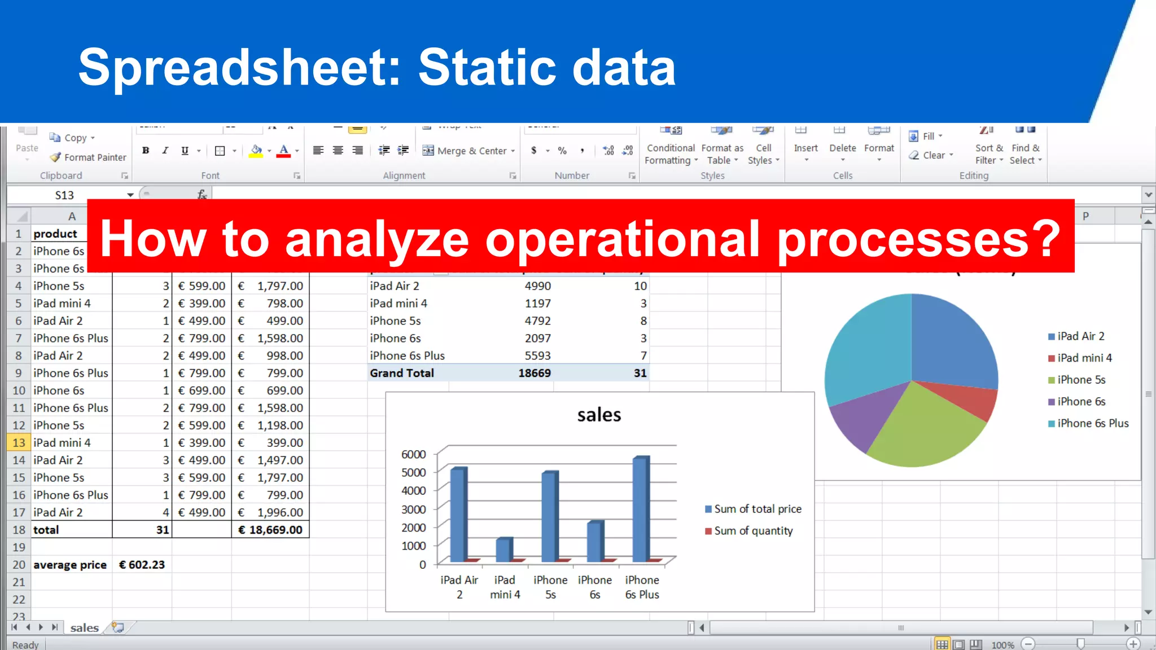Click Merge & Center
This screenshot has width=1156, height=650.
point(464,151)
